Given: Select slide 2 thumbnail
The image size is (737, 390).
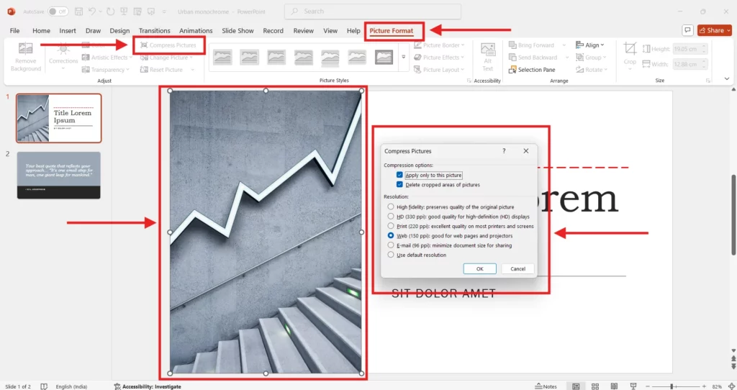Looking at the screenshot, I should [59, 175].
